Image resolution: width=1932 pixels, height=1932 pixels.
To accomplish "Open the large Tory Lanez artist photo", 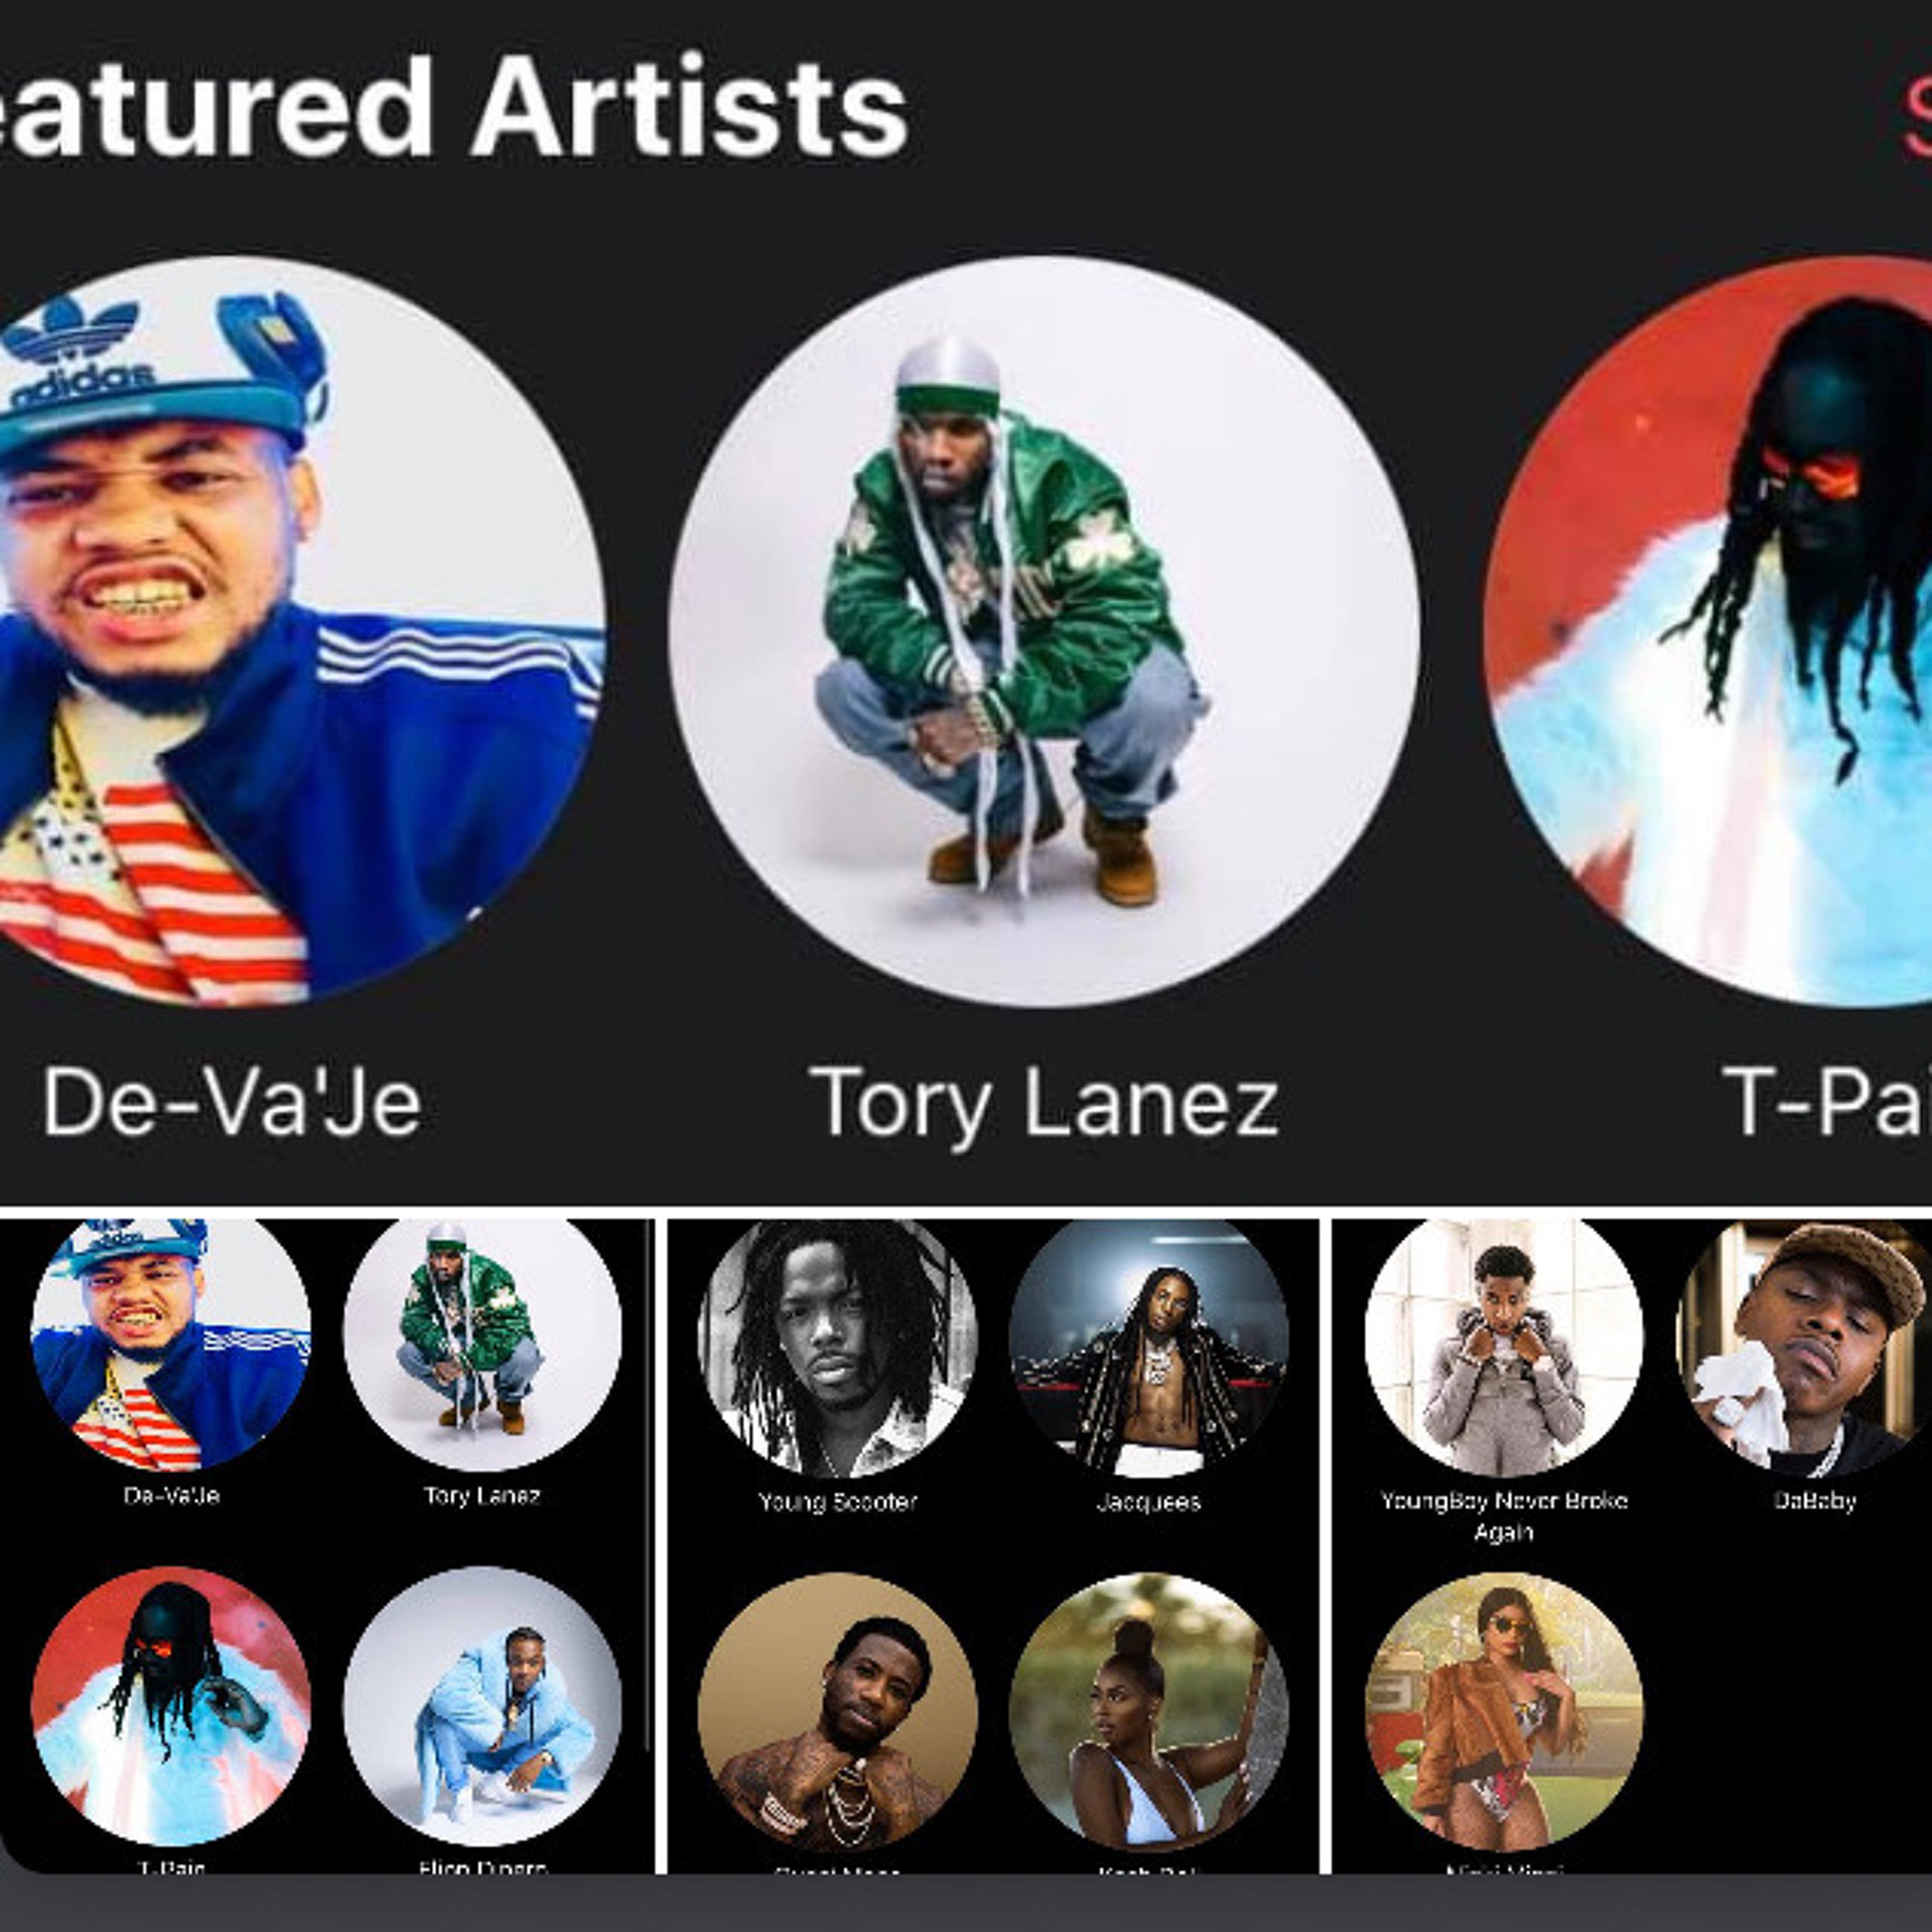I will pos(1043,631).
